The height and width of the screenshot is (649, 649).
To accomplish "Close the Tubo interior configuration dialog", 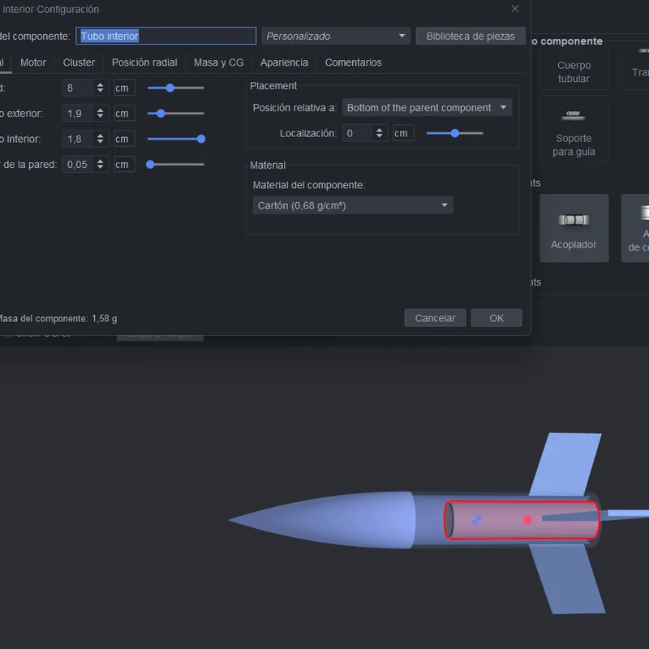I will click(x=515, y=9).
